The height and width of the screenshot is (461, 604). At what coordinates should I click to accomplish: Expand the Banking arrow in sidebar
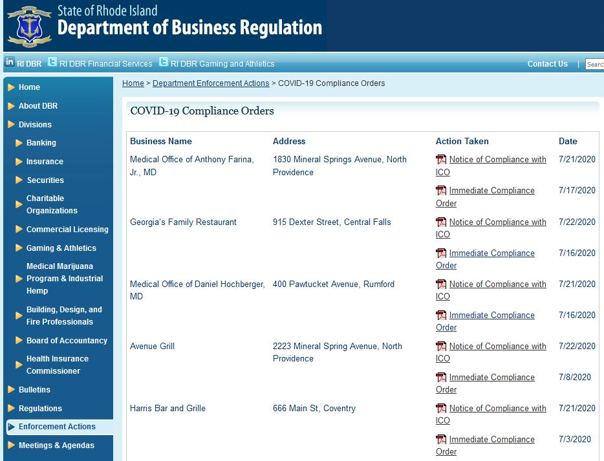(19, 143)
